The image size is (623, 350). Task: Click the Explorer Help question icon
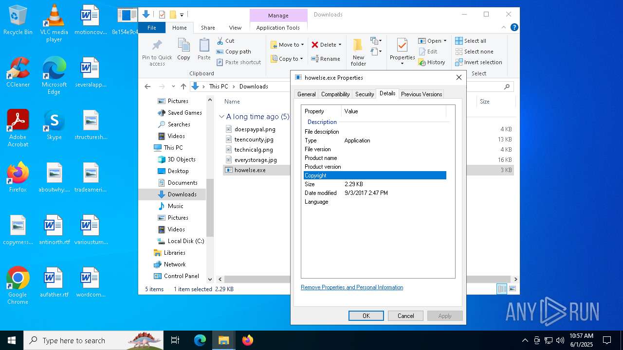(514, 28)
